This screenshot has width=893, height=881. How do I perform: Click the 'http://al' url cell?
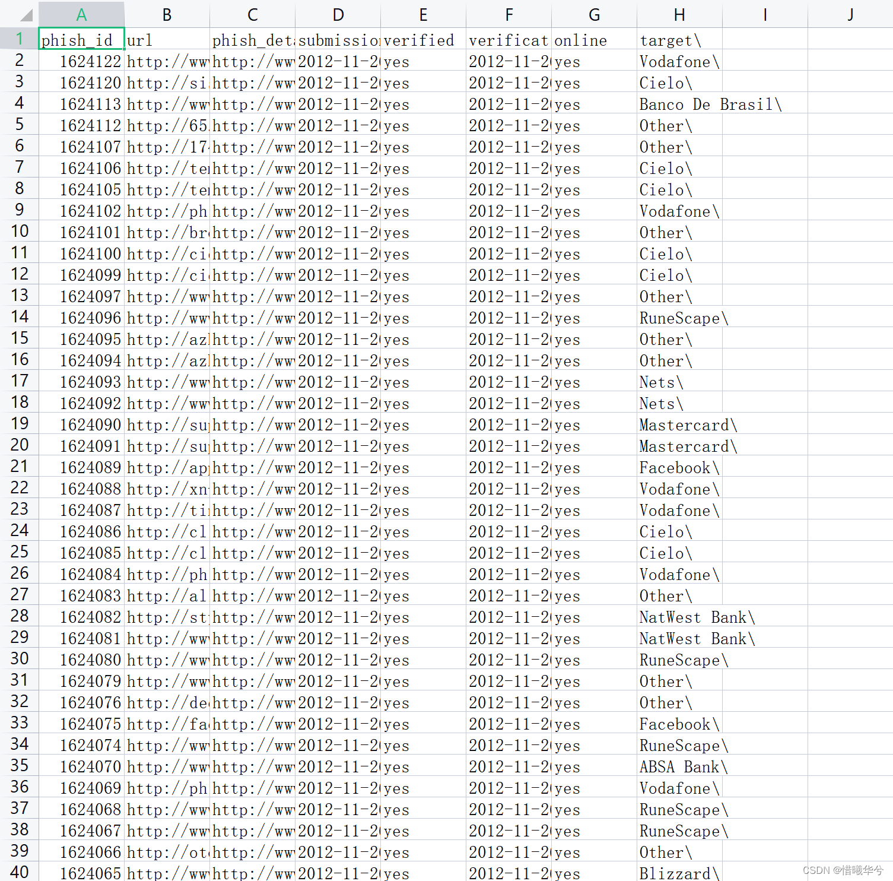tap(167, 594)
